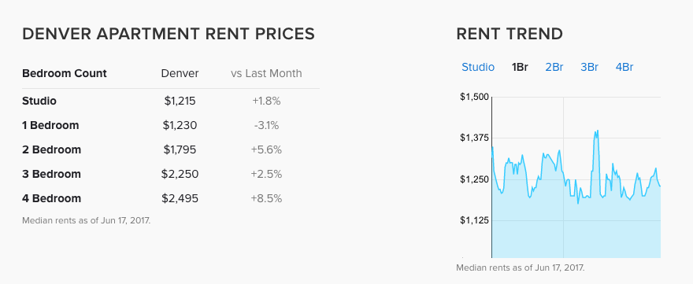Switch to the Studio rent trend tab
The width and height of the screenshot is (693, 284).
point(478,67)
